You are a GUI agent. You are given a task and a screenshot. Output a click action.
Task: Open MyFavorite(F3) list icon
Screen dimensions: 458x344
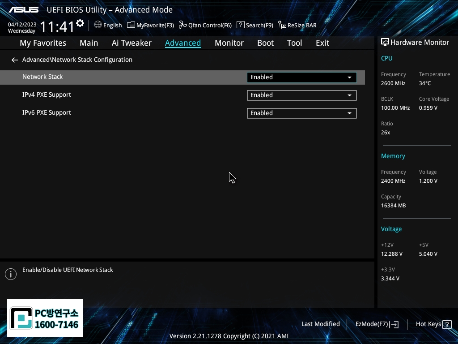[x=131, y=25]
